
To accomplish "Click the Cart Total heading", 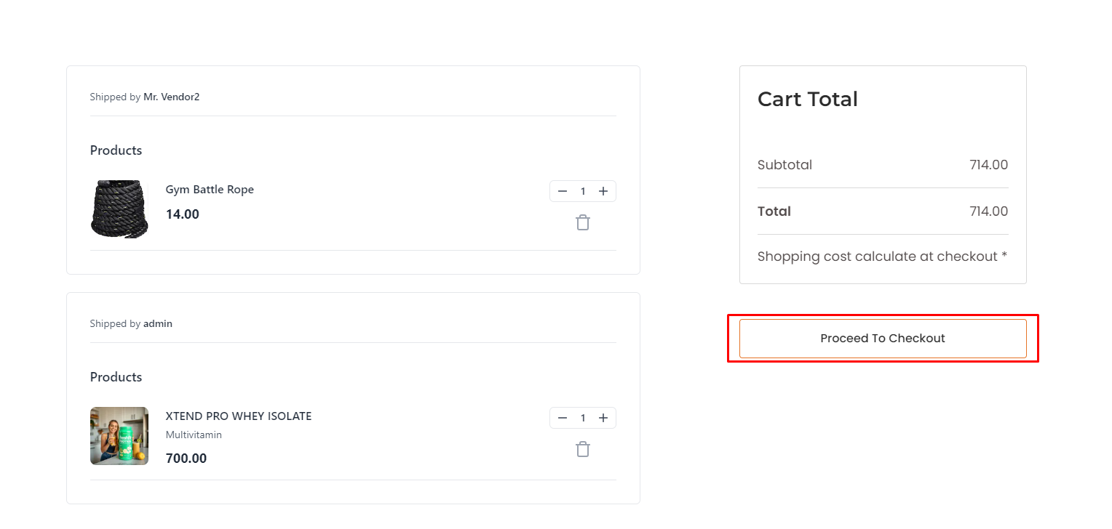I will (808, 99).
